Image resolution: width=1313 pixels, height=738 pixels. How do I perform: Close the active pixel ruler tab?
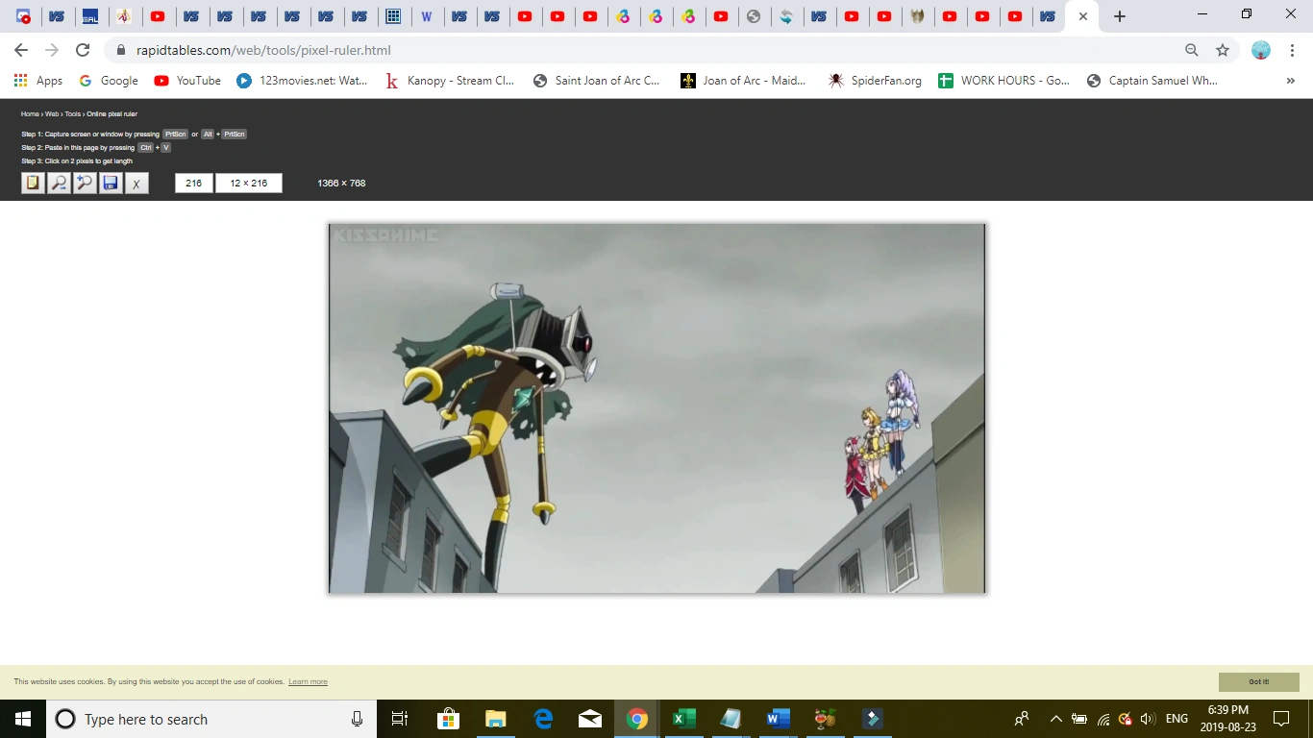pos(1083,16)
